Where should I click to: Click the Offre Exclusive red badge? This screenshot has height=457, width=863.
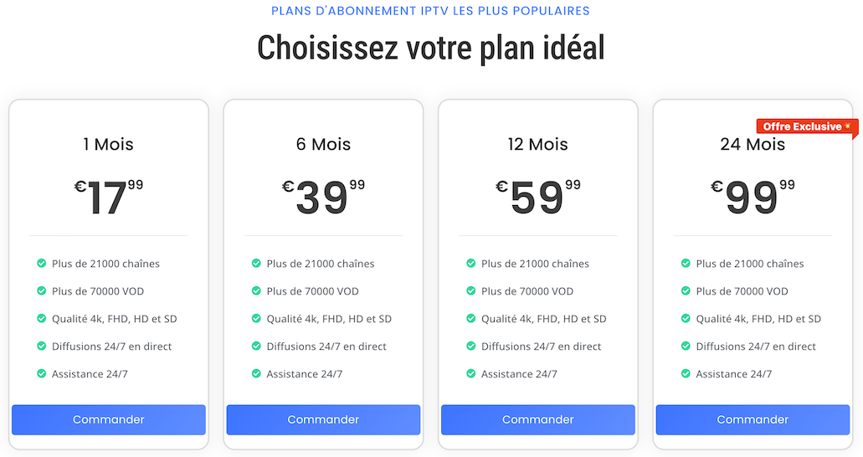point(808,127)
